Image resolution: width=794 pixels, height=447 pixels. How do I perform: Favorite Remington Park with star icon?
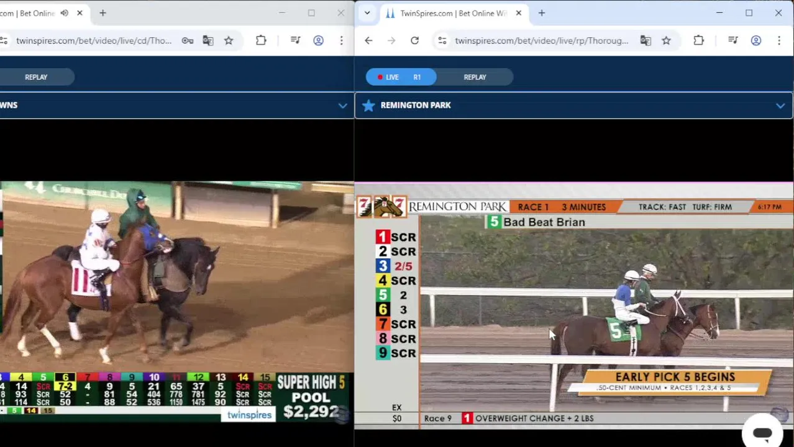[x=368, y=106]
